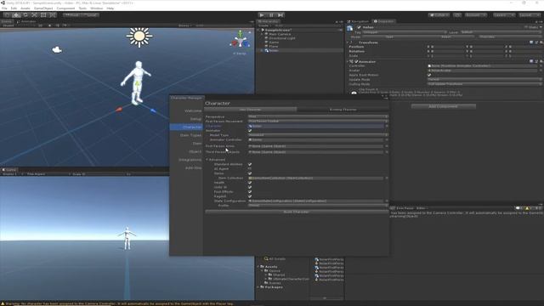
Task: Enable the AI Agent checkbox
Action: (x=250, y=168)
